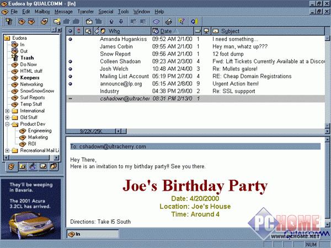Sort messages by Subject column header
This screenshot has width=331, height=248.
click(x=268, y=31)
